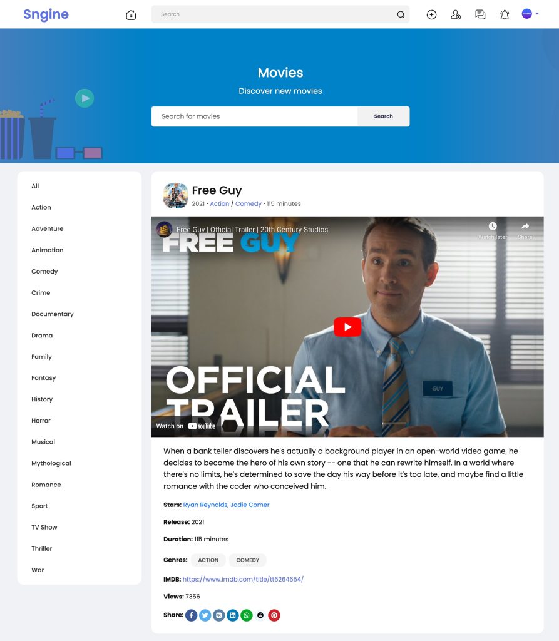Focus the 'Search for movies' input

click(x=254, y=116)
